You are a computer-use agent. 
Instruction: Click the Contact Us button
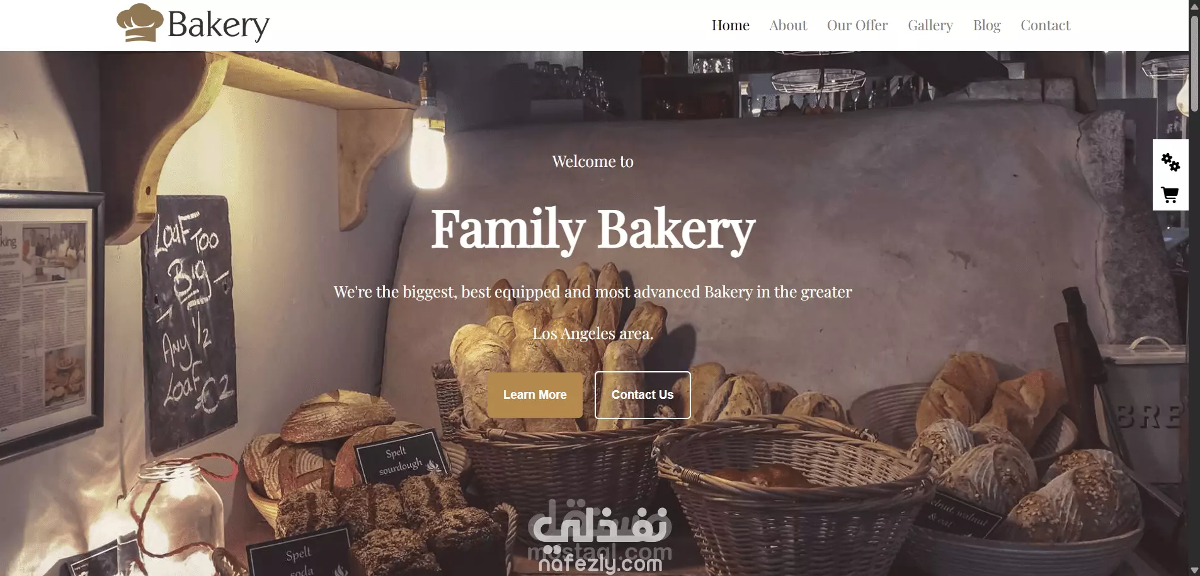[x=643, y=395]
